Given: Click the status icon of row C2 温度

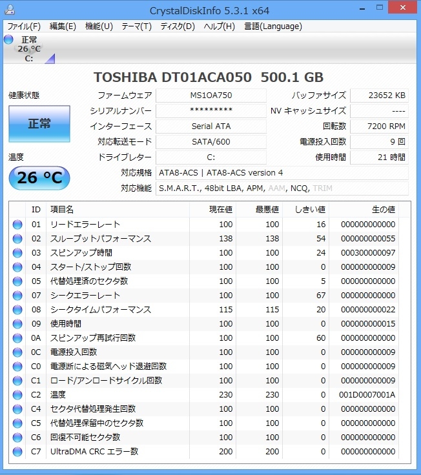Looking at the screenshot, I should (17, 395).
